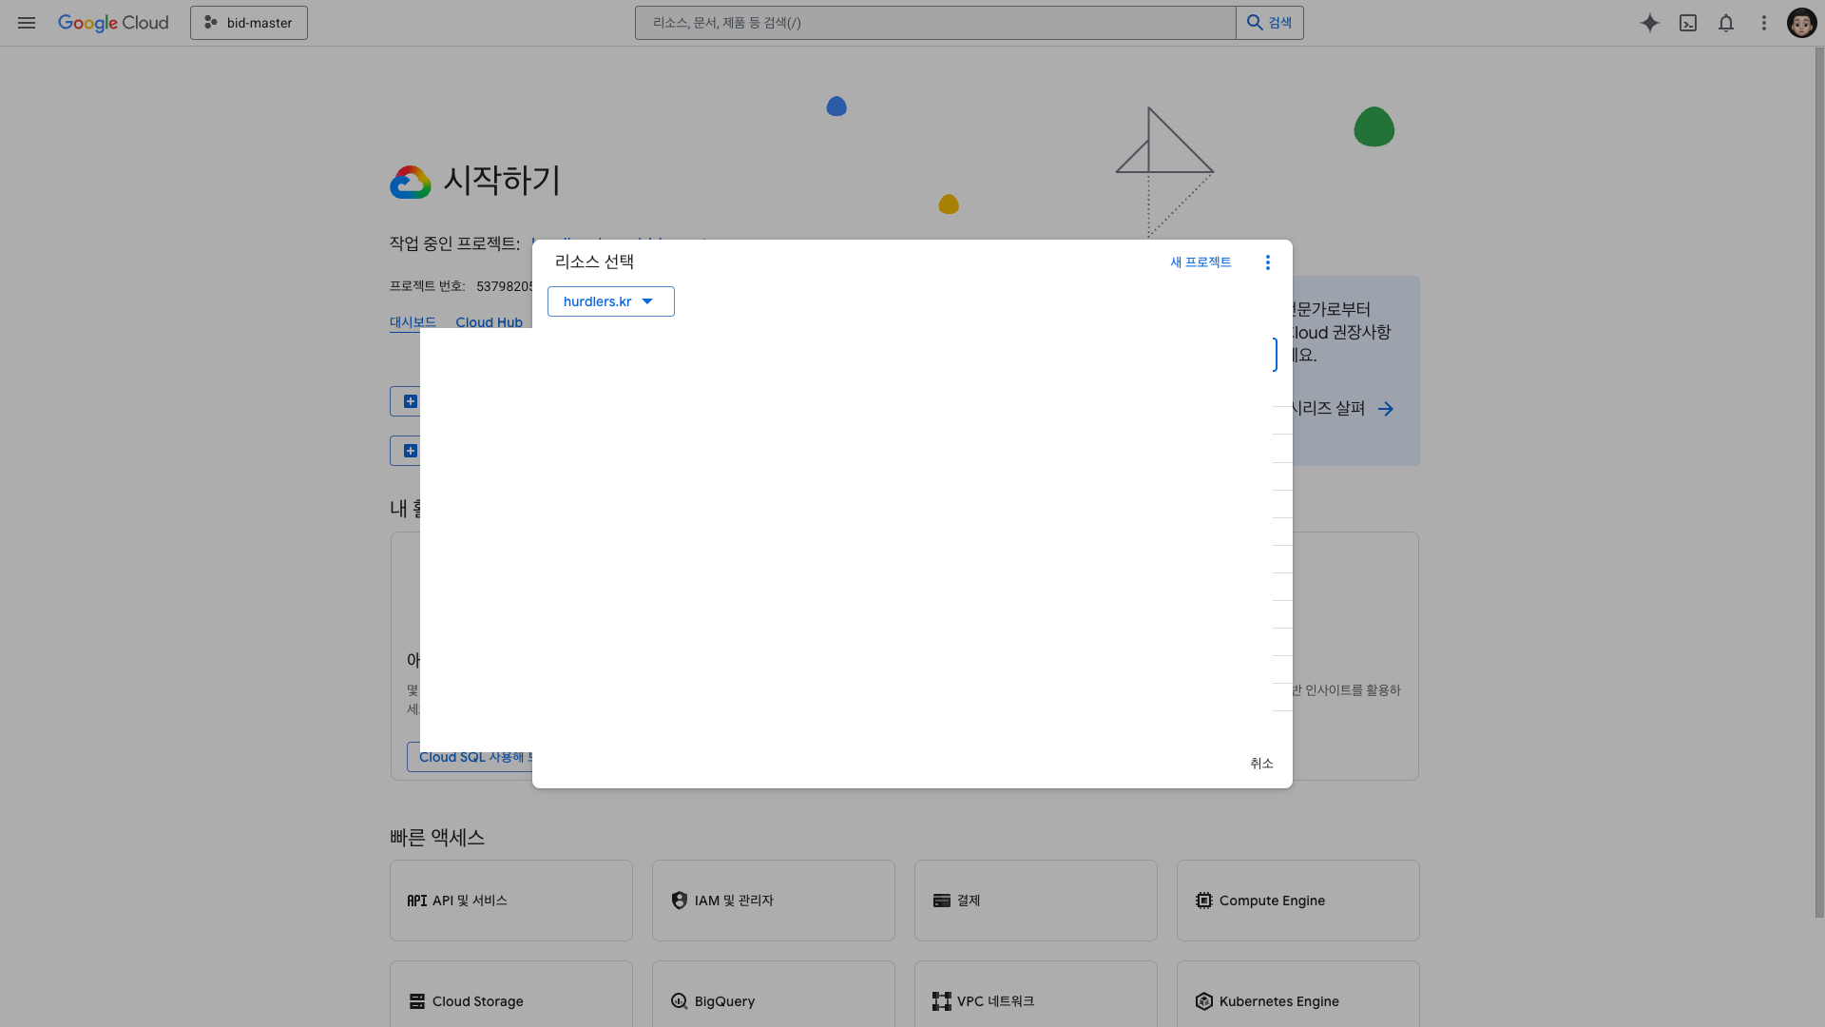Open the account profile avatar
The width and height of the screenshot is (1825, 1027).
(1801, 23)
